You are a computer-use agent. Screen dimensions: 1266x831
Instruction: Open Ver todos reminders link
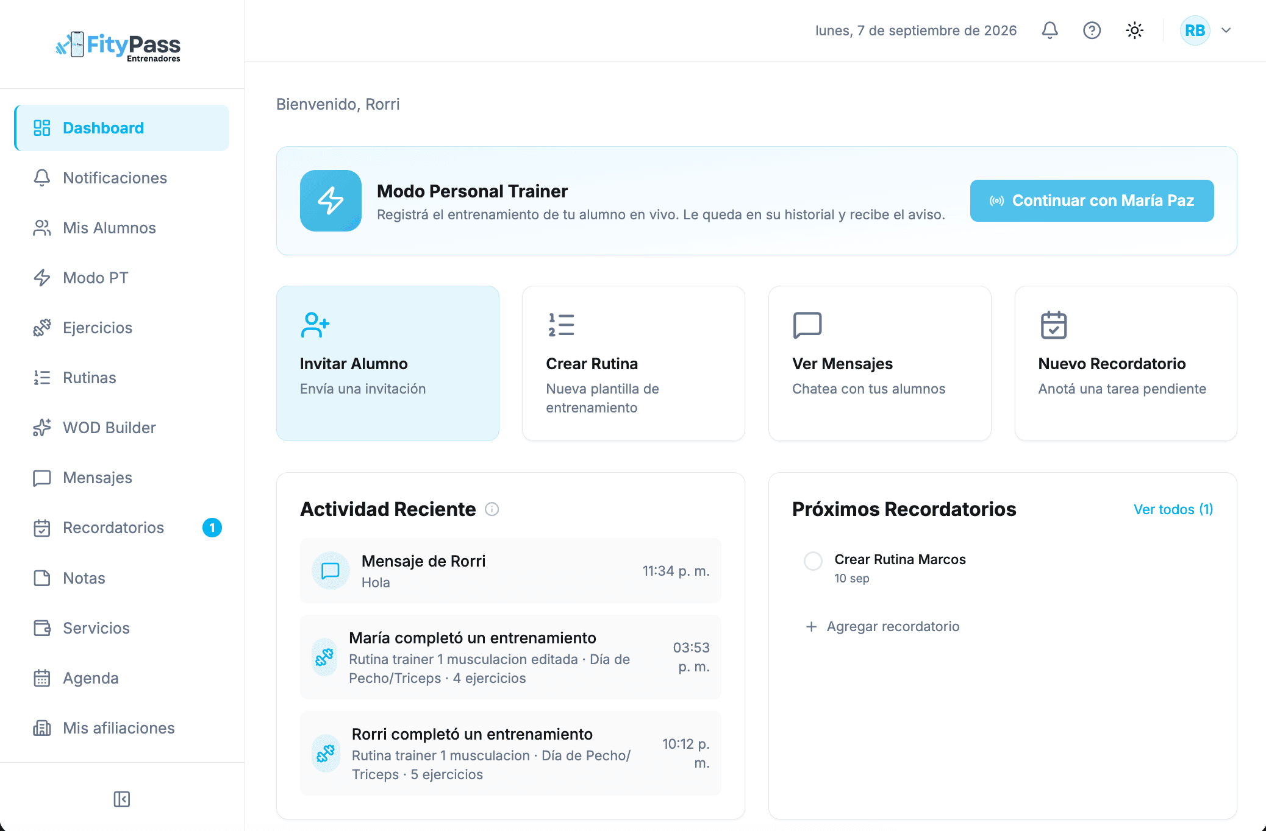pos(1173,509)
